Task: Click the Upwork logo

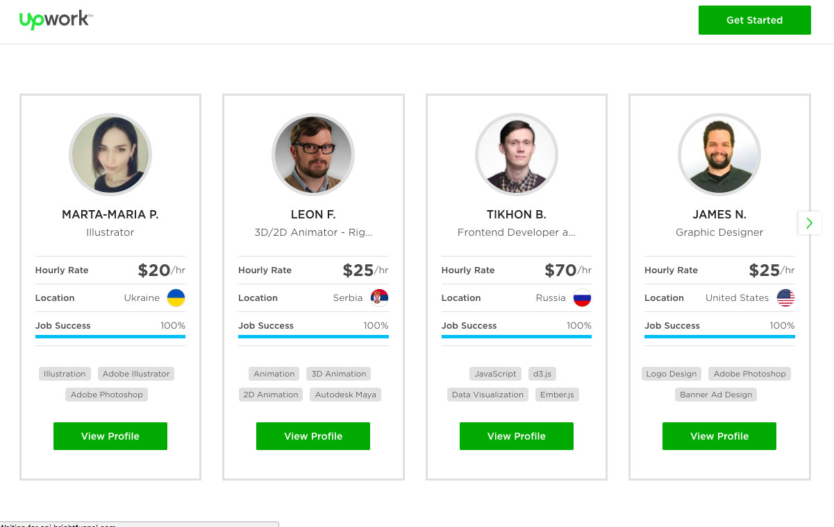Action: (x=56, y=20)
